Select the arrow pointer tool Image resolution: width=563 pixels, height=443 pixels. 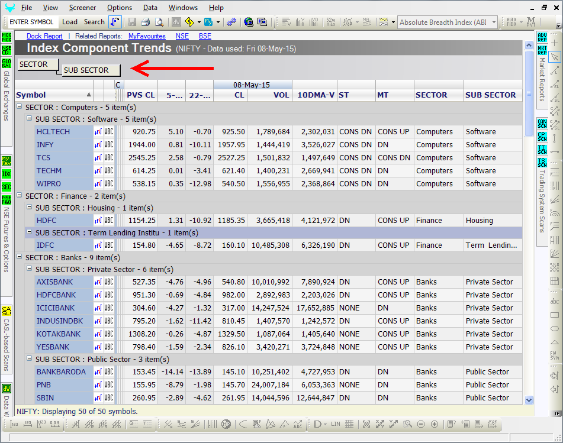(555, 57)
